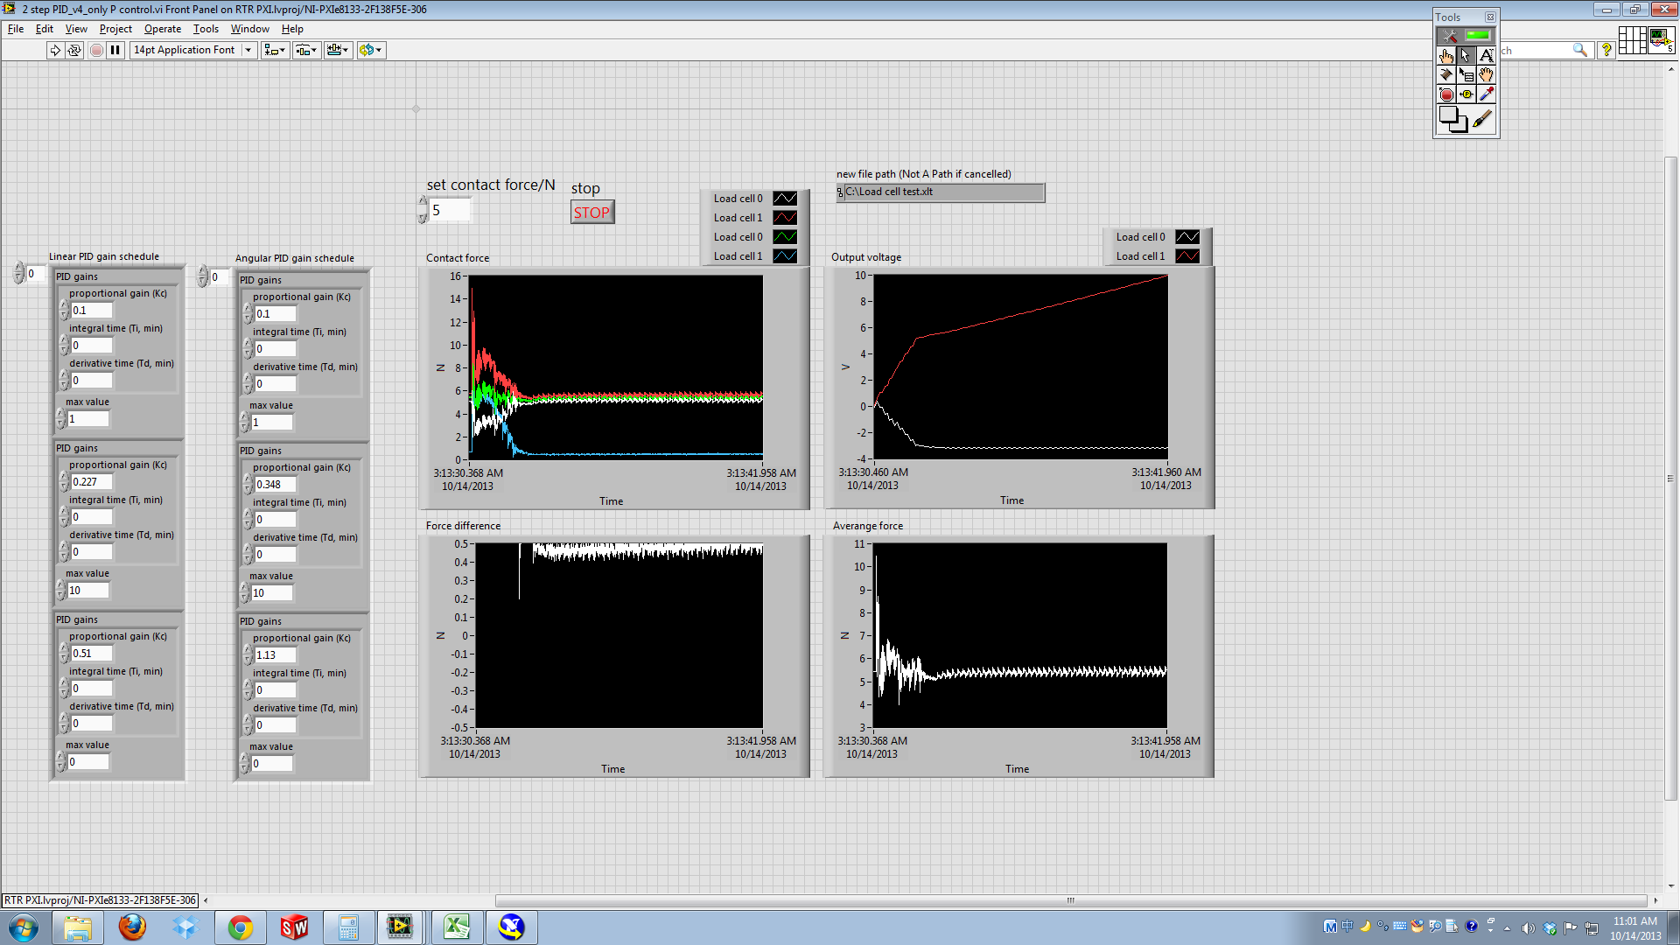Image resolution: width=1680 pixels, height=945 pixels.
Task: Open the Window menu
Action: point(250,29)
